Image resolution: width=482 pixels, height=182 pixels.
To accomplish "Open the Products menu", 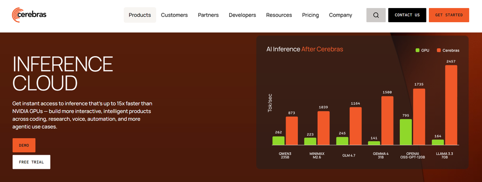I will (140, 15).
